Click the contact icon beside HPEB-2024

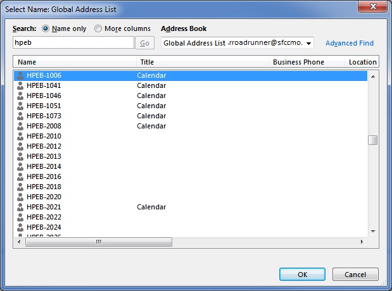click(20, 227)
